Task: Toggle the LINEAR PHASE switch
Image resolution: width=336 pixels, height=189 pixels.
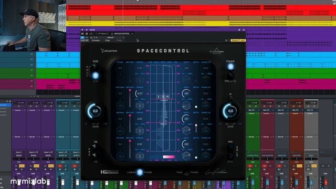Action: point(140,172)
